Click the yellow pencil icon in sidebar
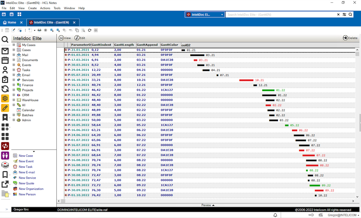Image resolution: width=361 pixels, height=218 pixels. (5, 108)
